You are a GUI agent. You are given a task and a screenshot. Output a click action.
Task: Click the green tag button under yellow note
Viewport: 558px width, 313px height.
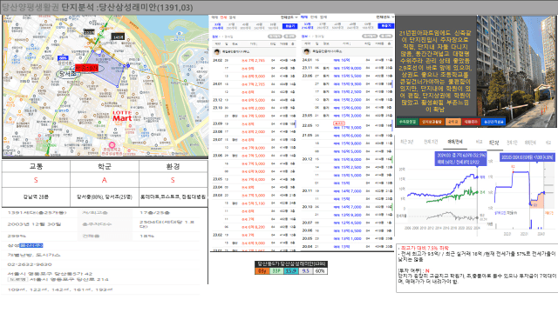tap(407, 122)
